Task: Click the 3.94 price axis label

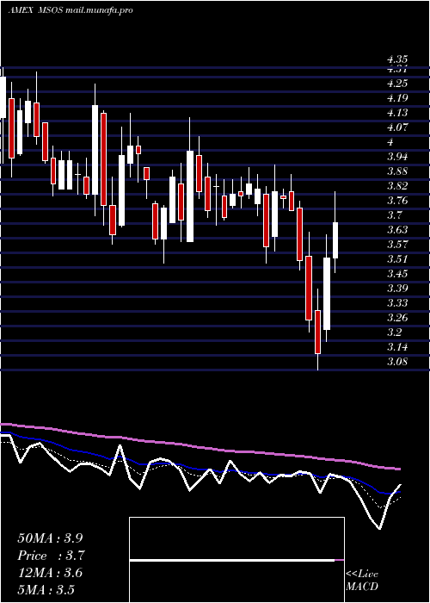Action: pos(397,157)
